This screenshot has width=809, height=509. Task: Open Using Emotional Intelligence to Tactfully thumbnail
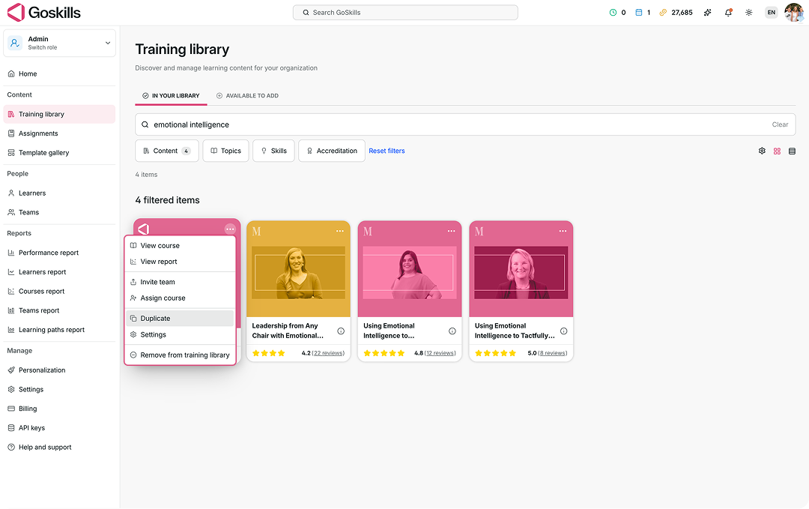[521, 273]
